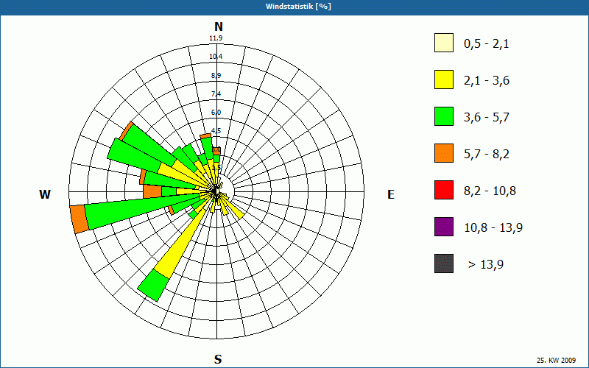Click the S compass label
This screenshot has width=589, height=368.
(218, 359)
